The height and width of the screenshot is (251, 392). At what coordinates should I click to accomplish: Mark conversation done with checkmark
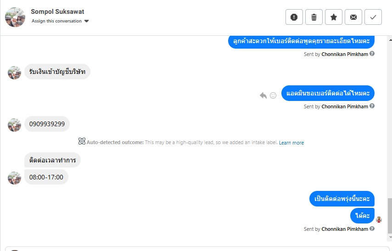click(x=373, y=17)
